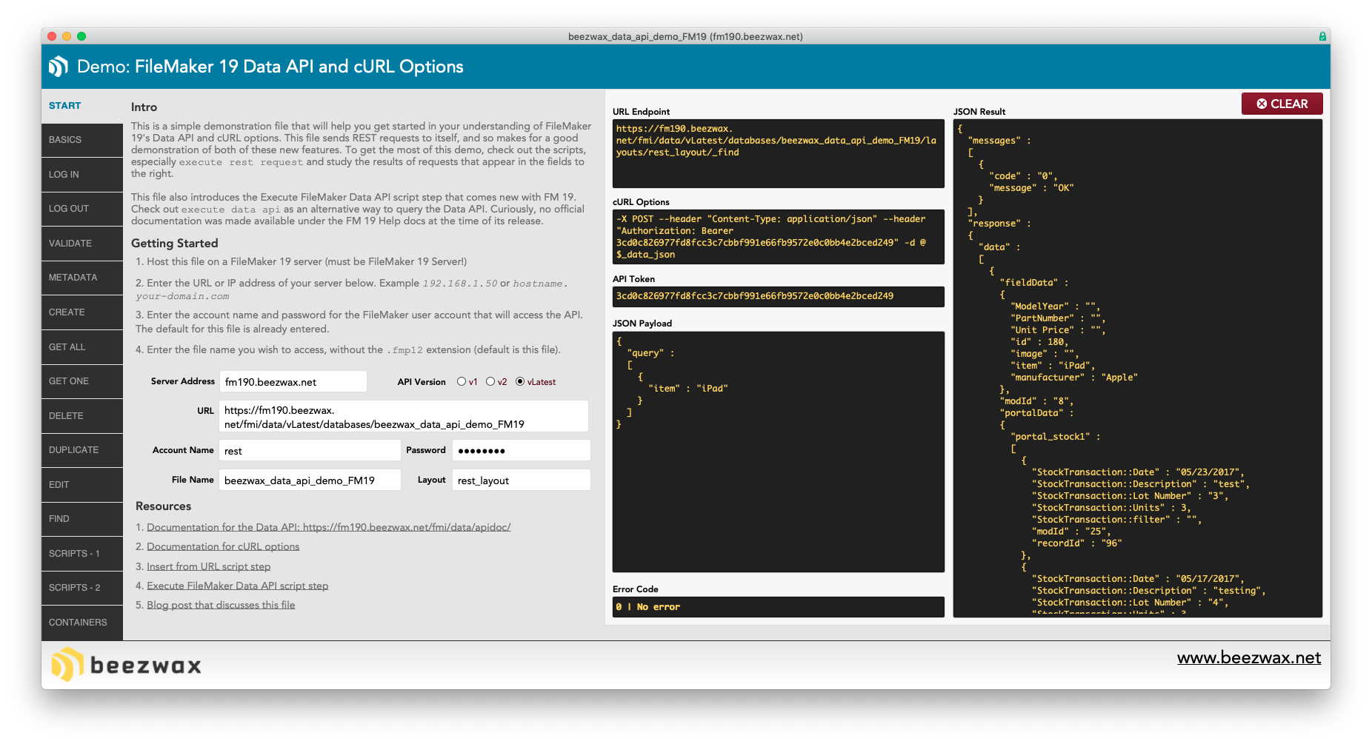
Task: Open the CONTAINERS sidebar section
Action: (x=81, y=623)
